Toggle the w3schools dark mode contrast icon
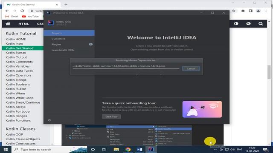273x153 pixels. coord(236,24)
